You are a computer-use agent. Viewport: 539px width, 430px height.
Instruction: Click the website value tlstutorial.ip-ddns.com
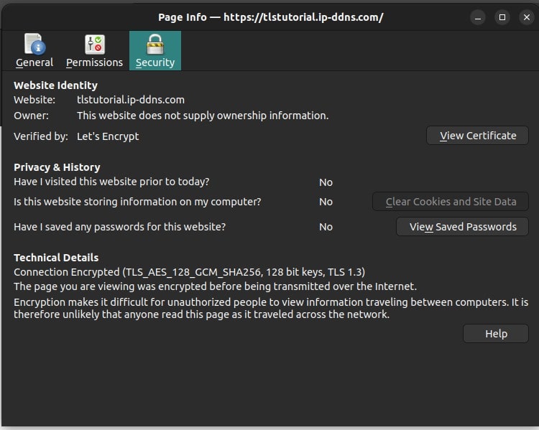click(131, 100)
